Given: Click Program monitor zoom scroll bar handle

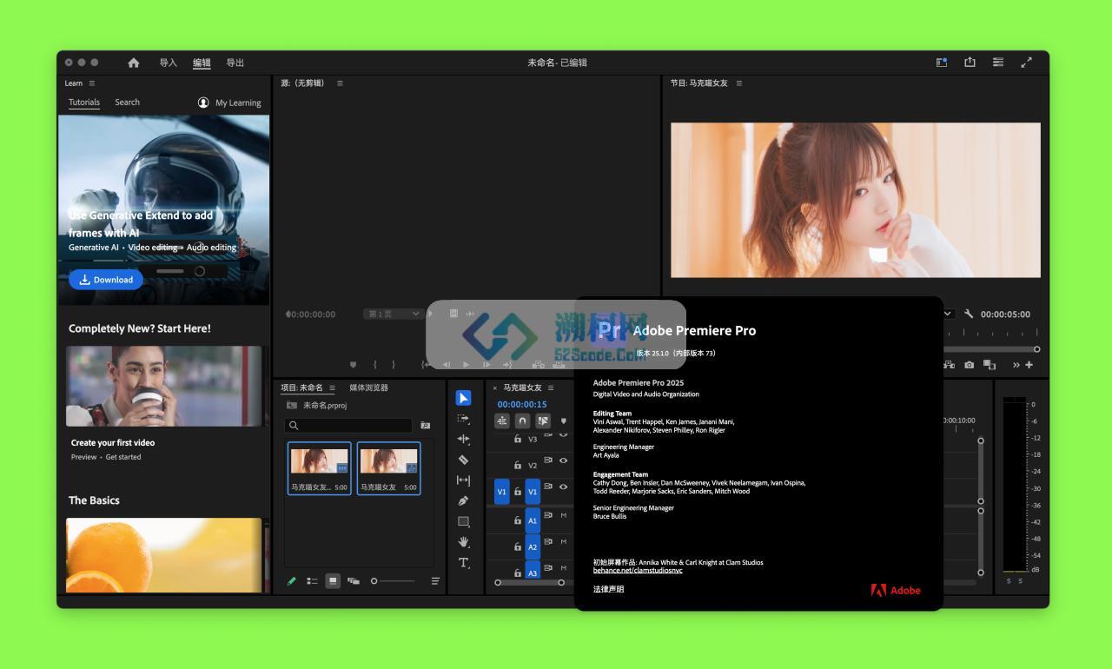Looking at the screenshot, I should coord(1036,349).
